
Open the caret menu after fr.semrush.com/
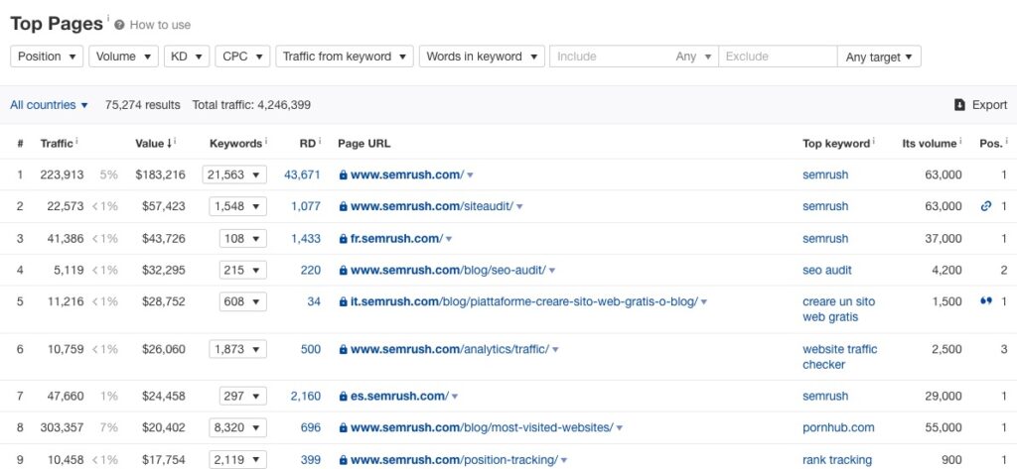(x=449, y=239)
